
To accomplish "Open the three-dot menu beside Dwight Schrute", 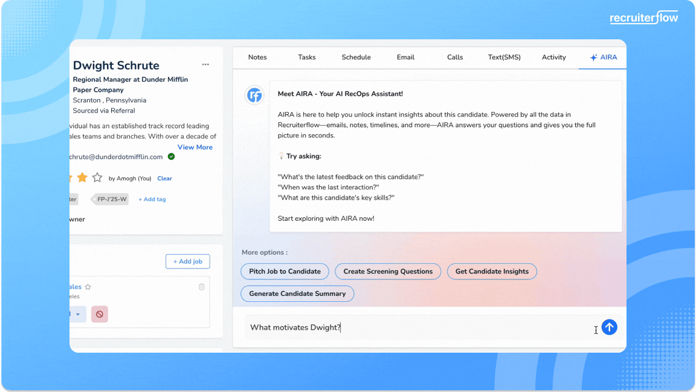I will (x=205, y=65).
